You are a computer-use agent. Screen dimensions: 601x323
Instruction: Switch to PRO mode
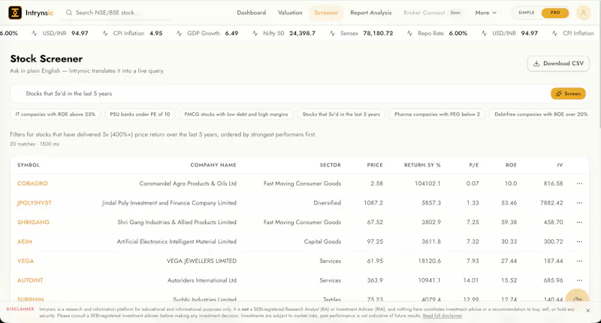click(555, 13)
